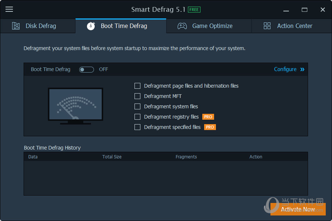
Task: Click the Total Size column header
Action: pyautogui.click(x=112, y=157)
